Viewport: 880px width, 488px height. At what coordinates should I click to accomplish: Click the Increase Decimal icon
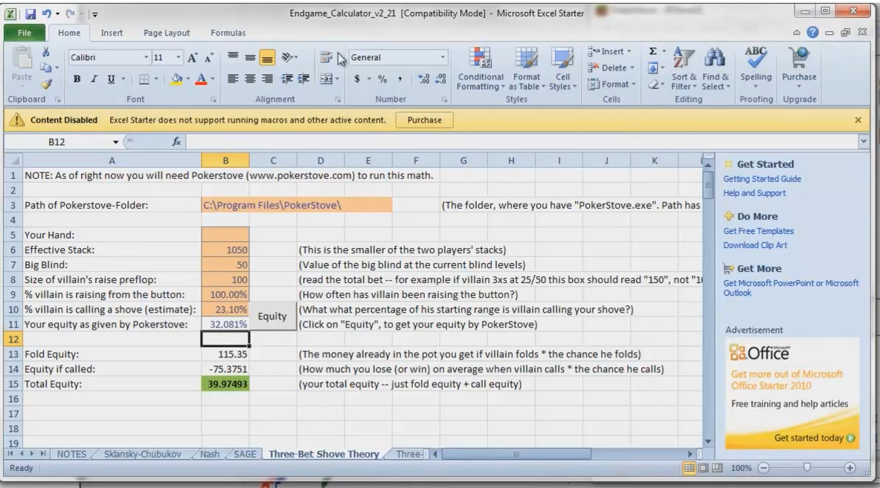(x=424, y=79)
